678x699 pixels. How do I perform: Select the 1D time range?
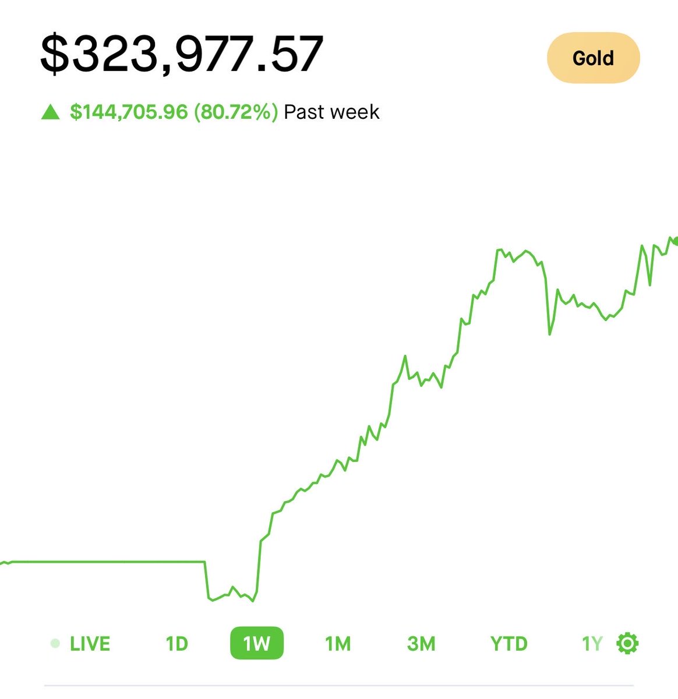coord(176,644)
